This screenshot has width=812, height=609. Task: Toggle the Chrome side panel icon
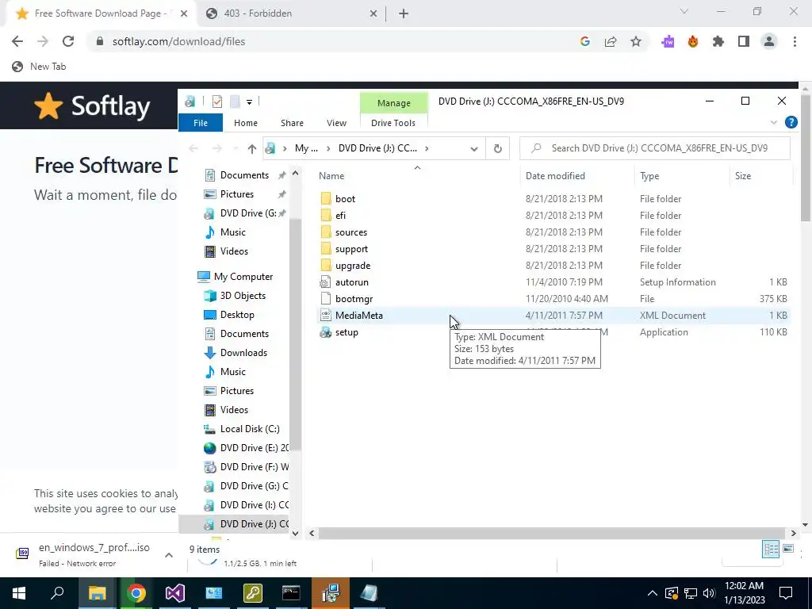[744, 41]
